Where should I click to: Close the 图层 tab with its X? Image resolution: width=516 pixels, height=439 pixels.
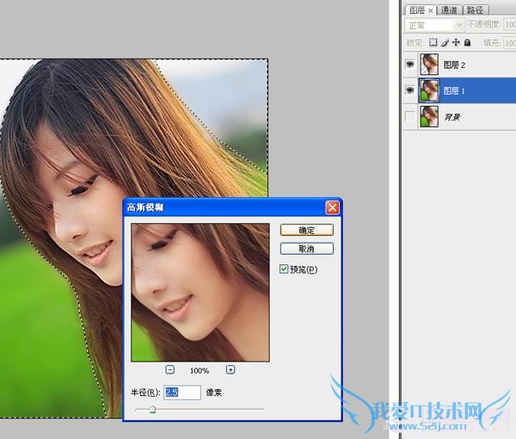click(431, 11)
